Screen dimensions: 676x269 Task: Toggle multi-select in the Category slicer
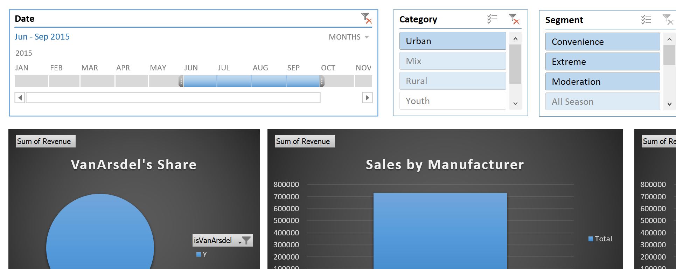492,19
